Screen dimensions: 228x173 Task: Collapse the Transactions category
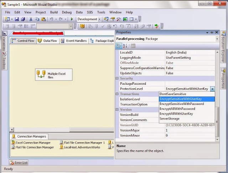pos(117,94)
